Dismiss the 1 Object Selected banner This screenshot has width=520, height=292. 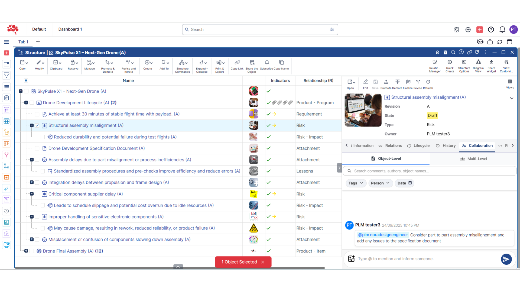[x=262, y=262]
